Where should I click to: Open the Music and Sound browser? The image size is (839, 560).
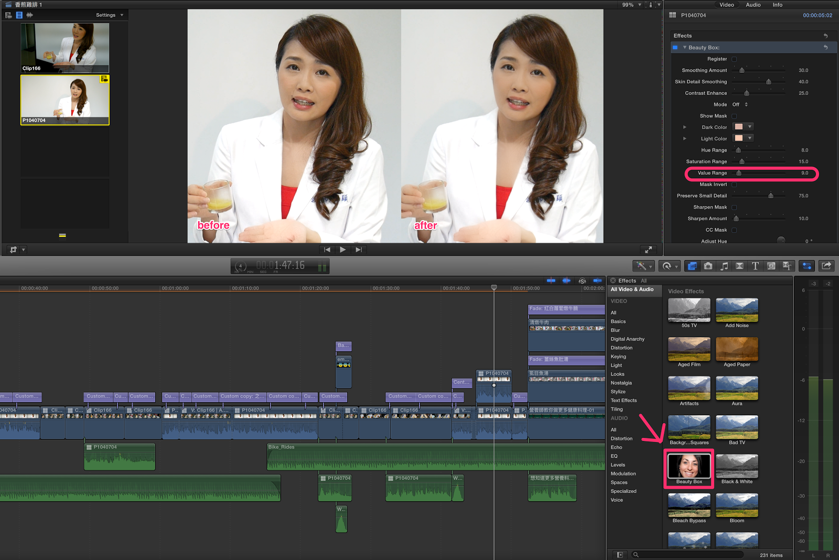724,266
